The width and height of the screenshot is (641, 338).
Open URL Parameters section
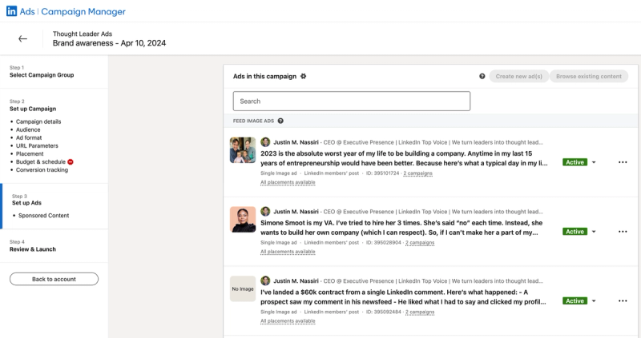pos(37,145)
